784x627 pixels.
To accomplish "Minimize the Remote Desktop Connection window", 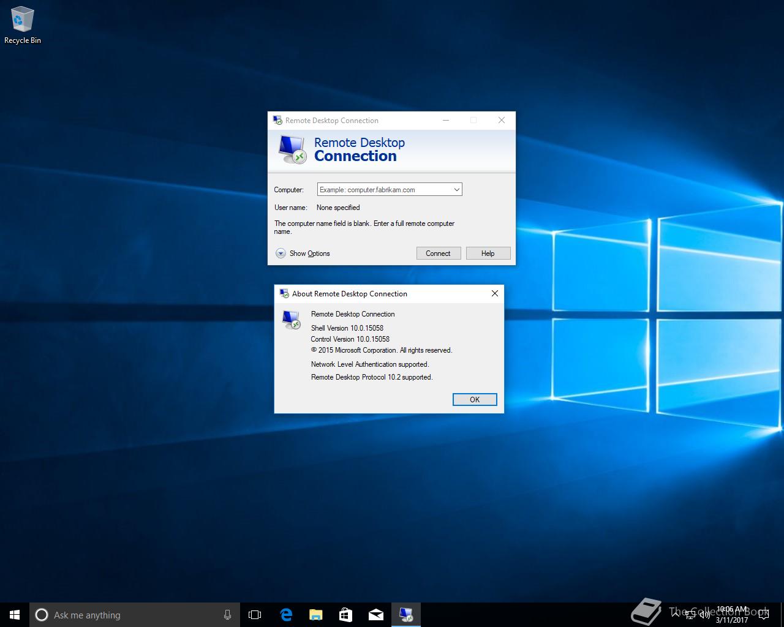I will point(446,120).
